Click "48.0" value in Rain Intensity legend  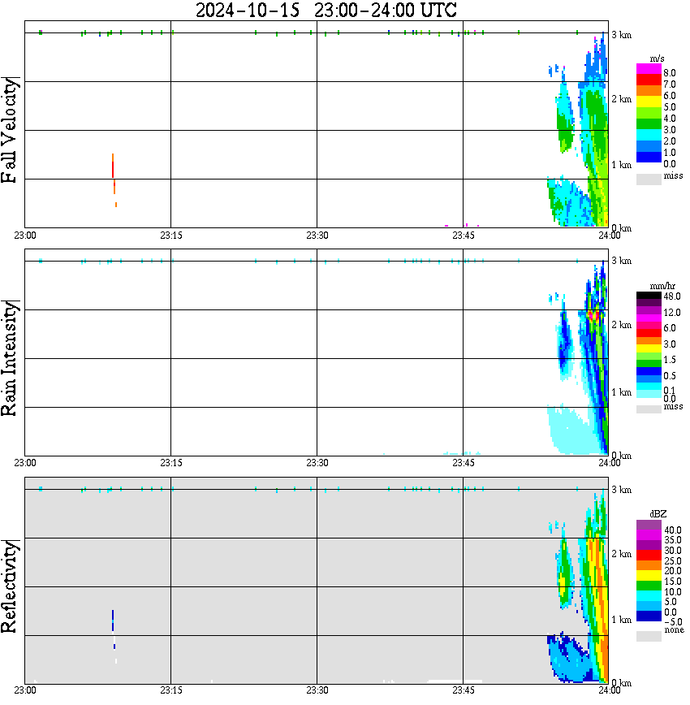tap(671, 296)
